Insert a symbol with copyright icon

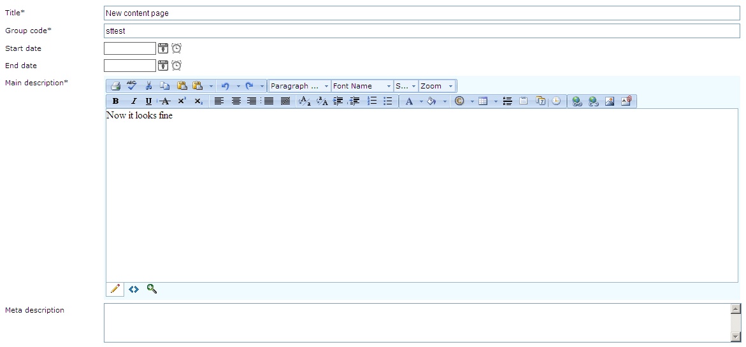point(459,101)
